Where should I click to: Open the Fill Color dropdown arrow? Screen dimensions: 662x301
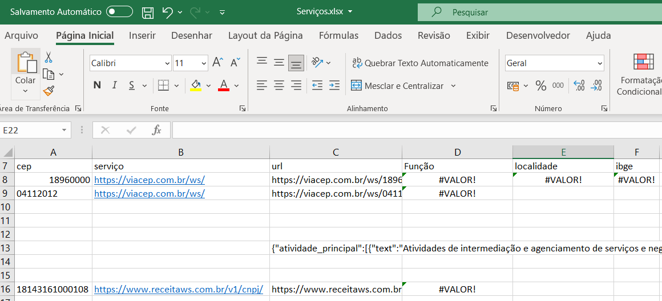(x=209, y=86)
